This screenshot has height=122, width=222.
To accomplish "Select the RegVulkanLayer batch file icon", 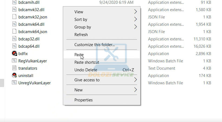I will [x=15, y=61].
